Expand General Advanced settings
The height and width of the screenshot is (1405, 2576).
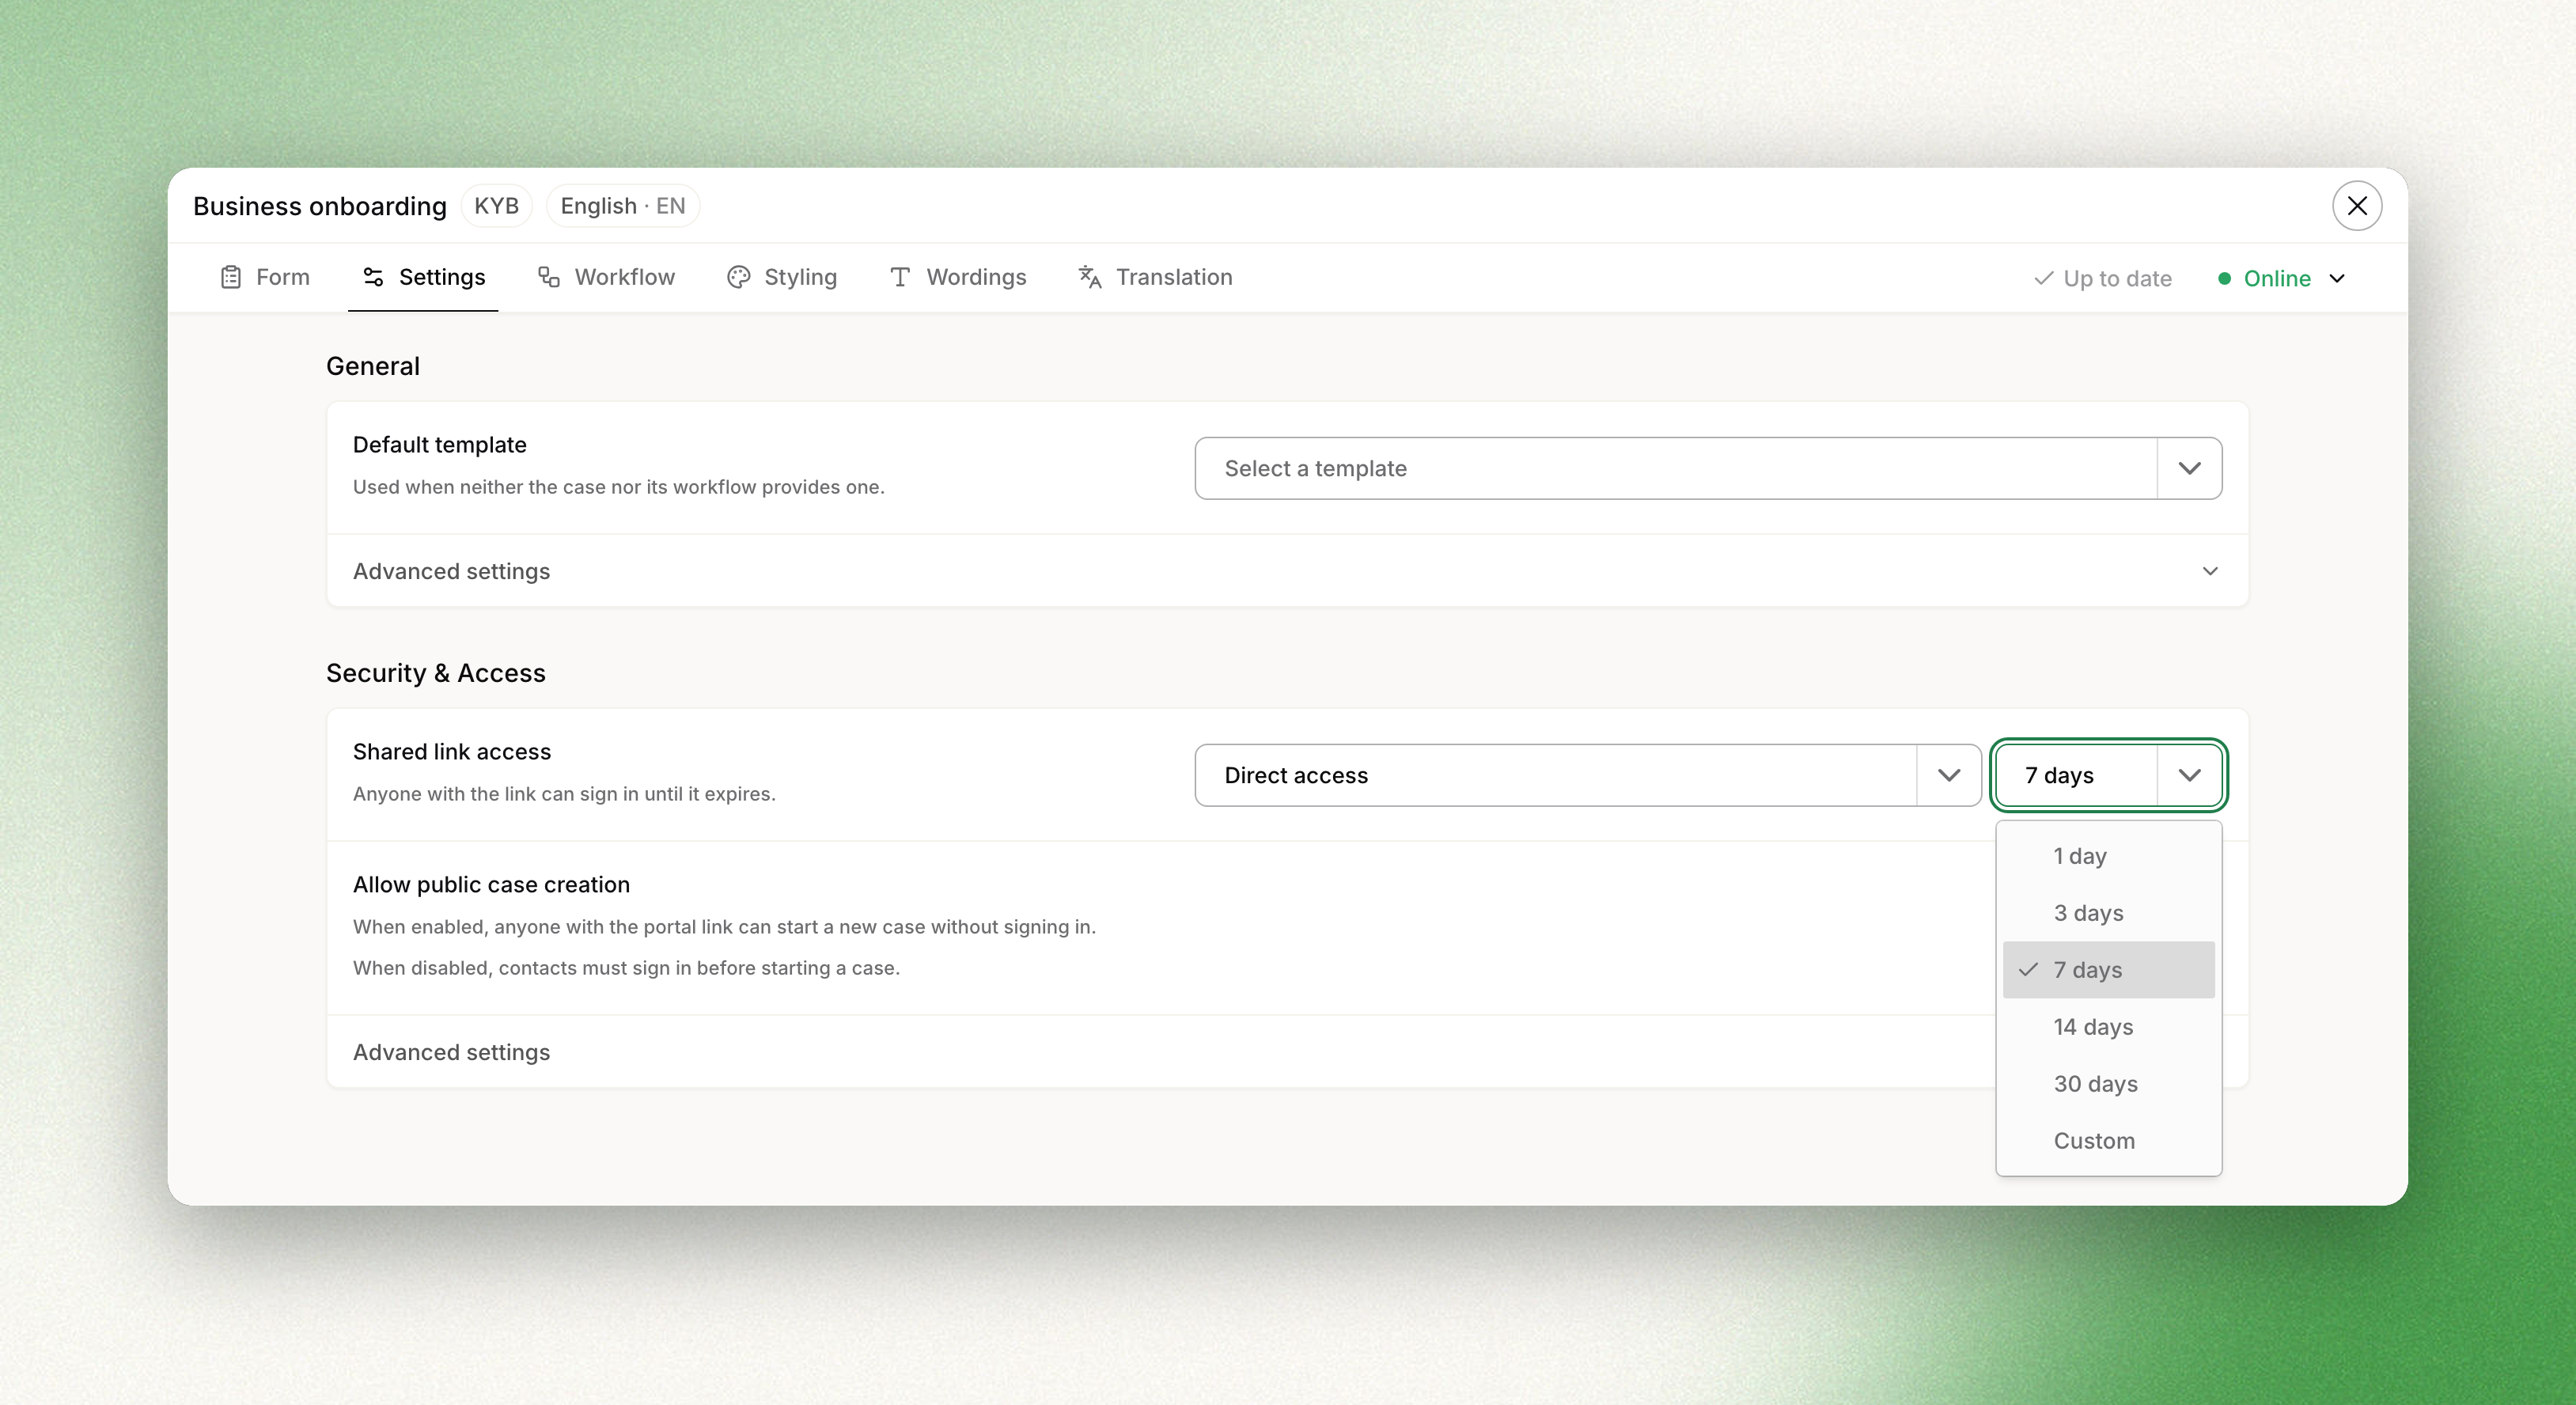pyautogui.click(x=1287, y=571)
